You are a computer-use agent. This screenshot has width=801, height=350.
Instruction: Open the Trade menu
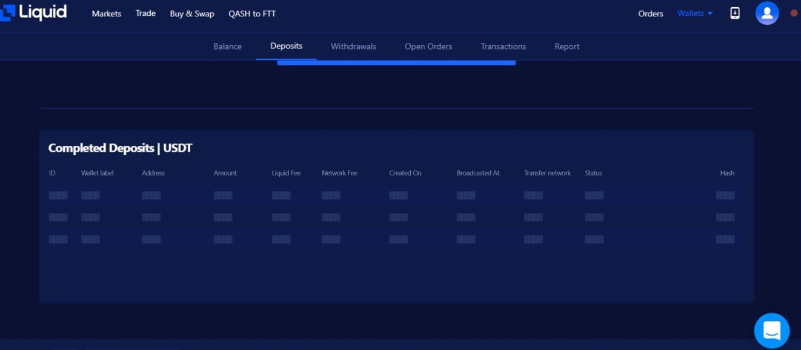[x=145, y=13]
